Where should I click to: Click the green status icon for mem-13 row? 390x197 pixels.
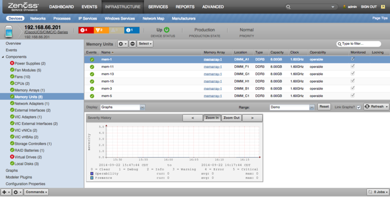(92, 74)
